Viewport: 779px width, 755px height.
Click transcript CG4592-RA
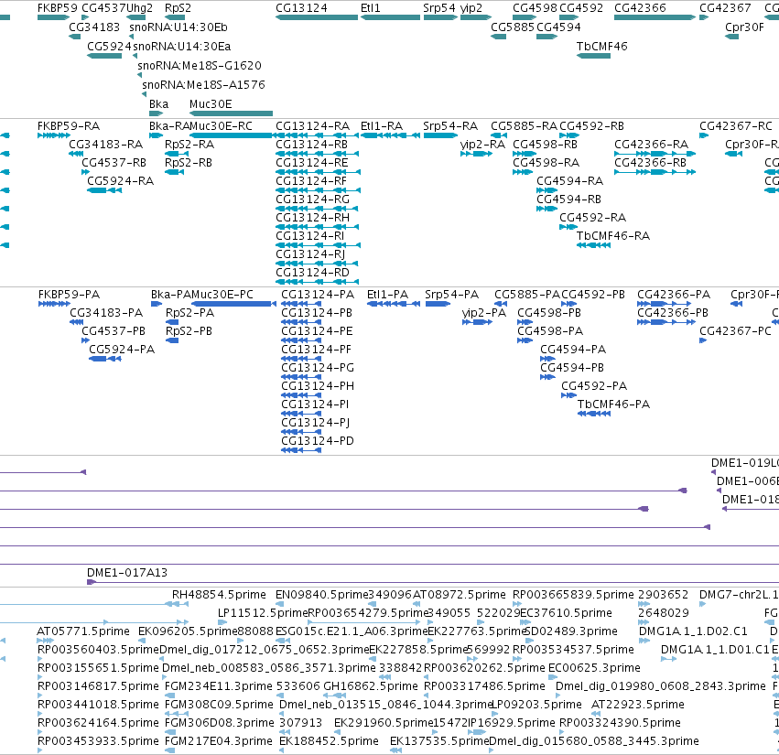tap(592, 218)
